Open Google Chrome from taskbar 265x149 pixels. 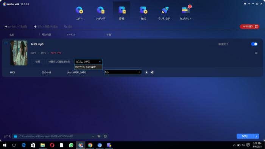[90, 145]
